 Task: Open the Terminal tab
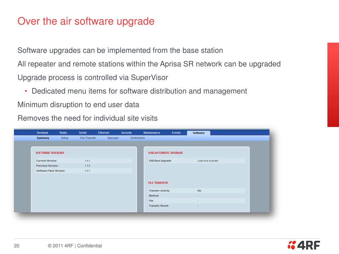click(42, 133)
